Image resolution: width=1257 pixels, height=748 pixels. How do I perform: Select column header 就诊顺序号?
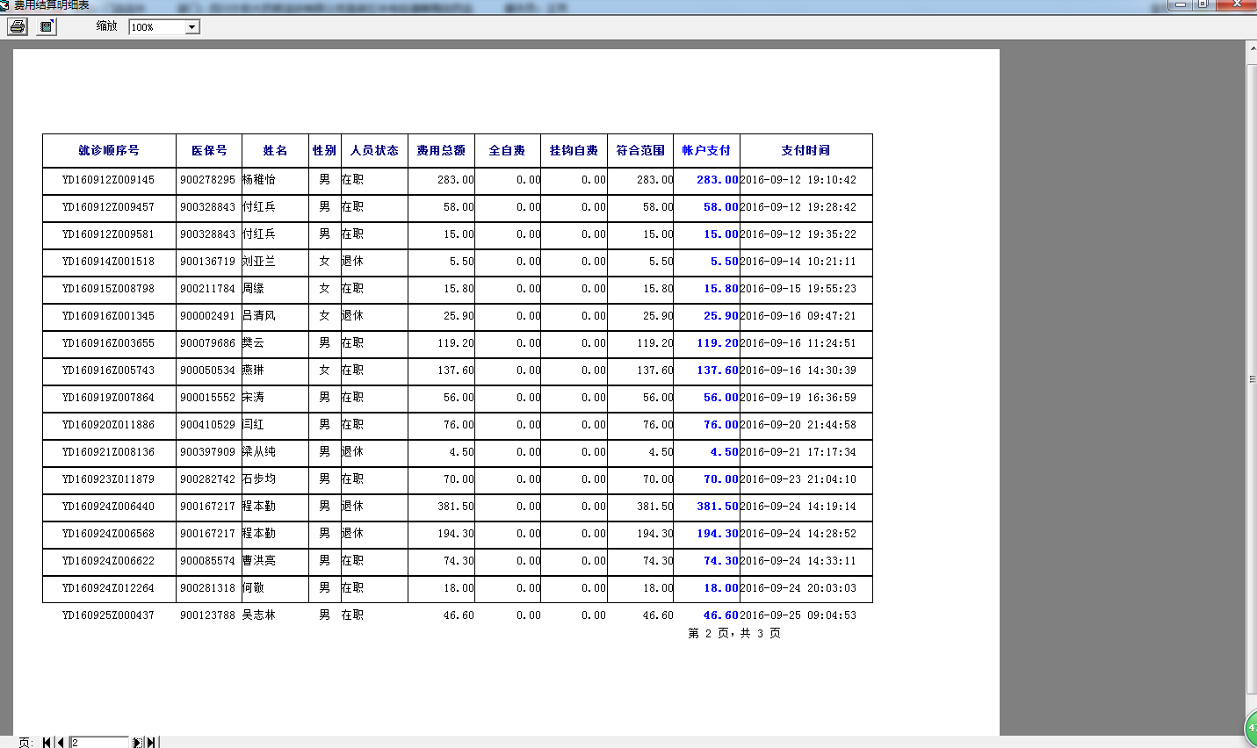109,150
